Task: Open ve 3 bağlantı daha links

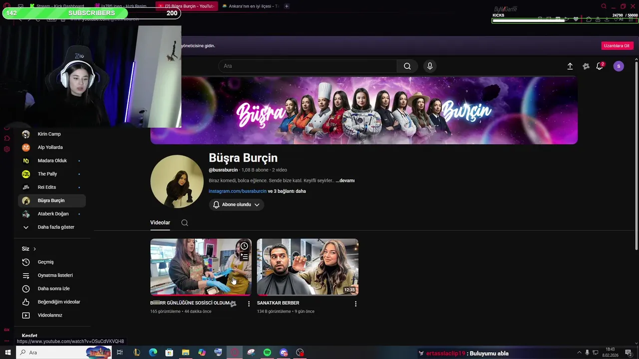Action: (287, 191)
